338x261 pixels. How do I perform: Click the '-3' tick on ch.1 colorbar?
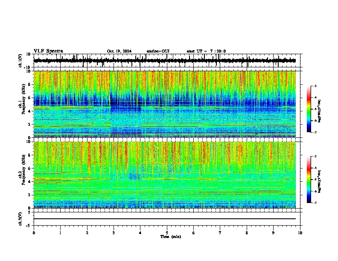(315, 86)
